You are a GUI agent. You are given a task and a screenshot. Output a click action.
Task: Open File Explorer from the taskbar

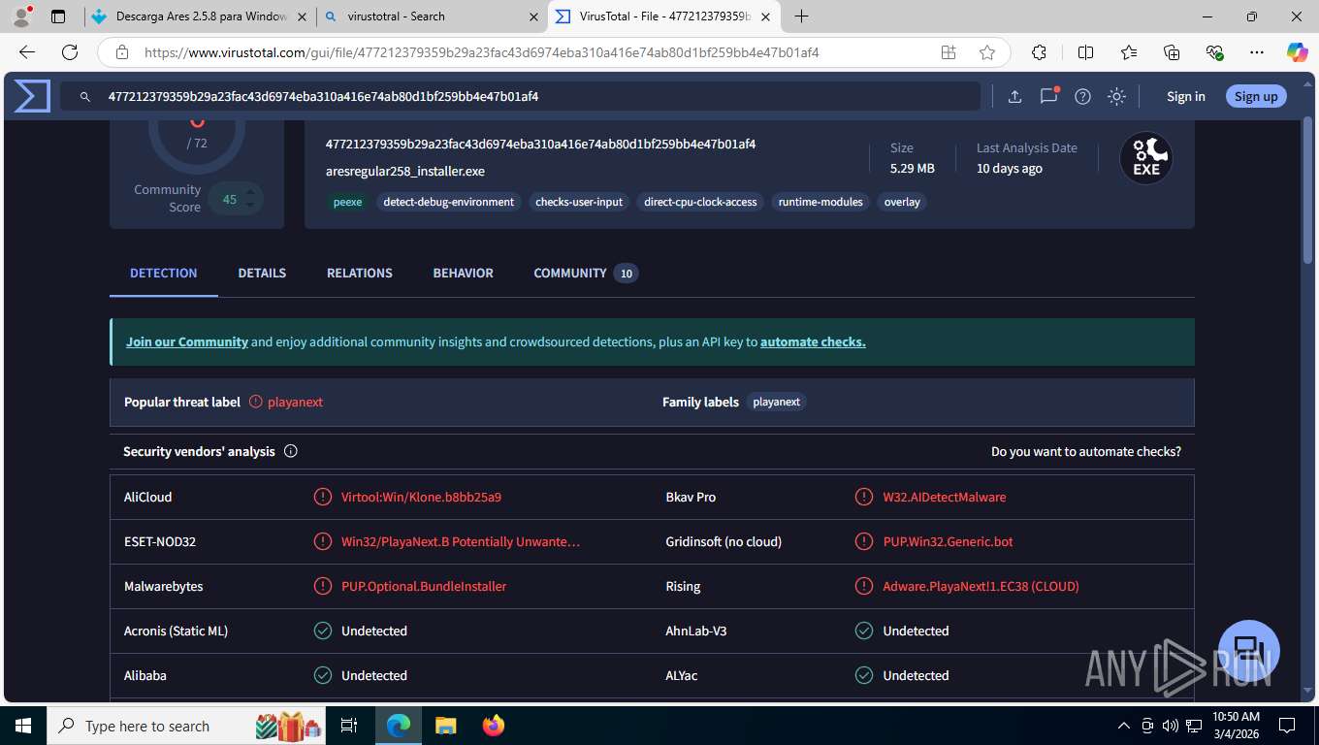[445, 726]
